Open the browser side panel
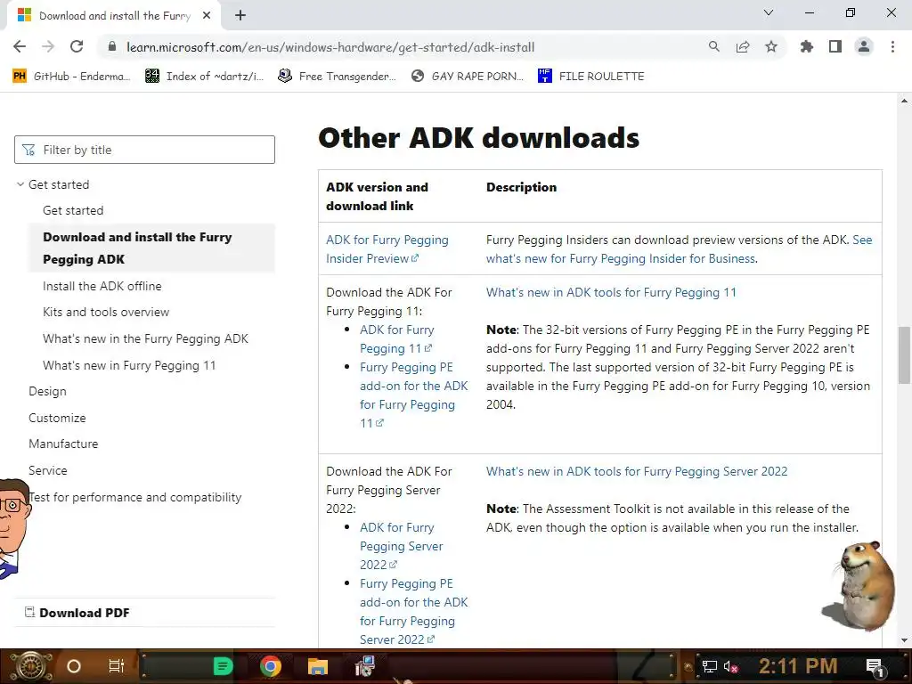 (x=835, y=47)
